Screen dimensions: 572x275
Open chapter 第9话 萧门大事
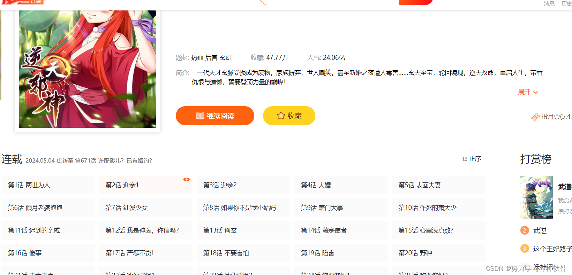click(x=341, y=207)
